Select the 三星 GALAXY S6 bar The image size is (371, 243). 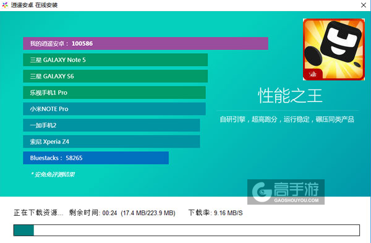(116, 76)
